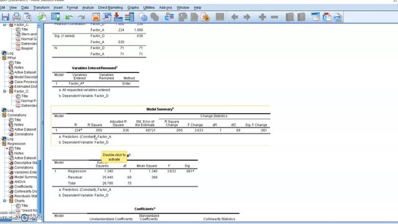Click the Hide (closed book) toolbar icon
This screenshot has width=398, height=224.
click(x=301, y=17)
